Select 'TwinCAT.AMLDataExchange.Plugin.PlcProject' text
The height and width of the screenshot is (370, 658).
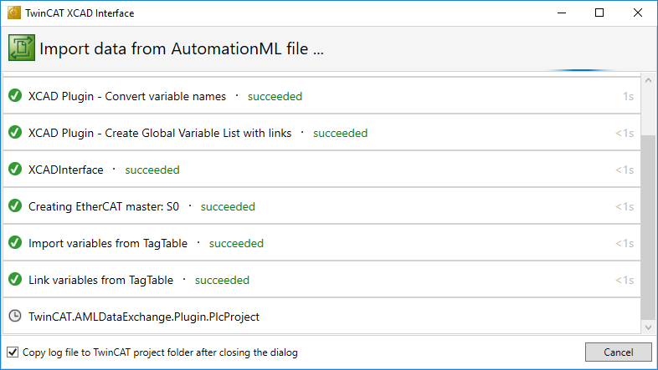coord(144,317)
